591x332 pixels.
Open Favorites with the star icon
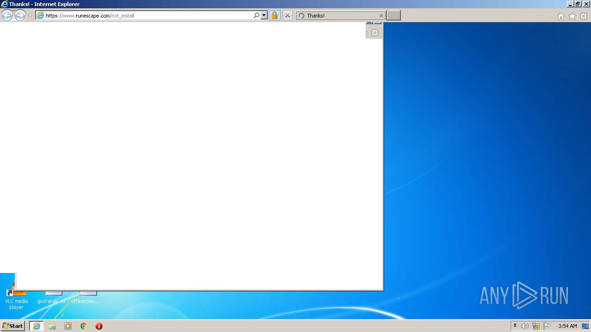572,16
